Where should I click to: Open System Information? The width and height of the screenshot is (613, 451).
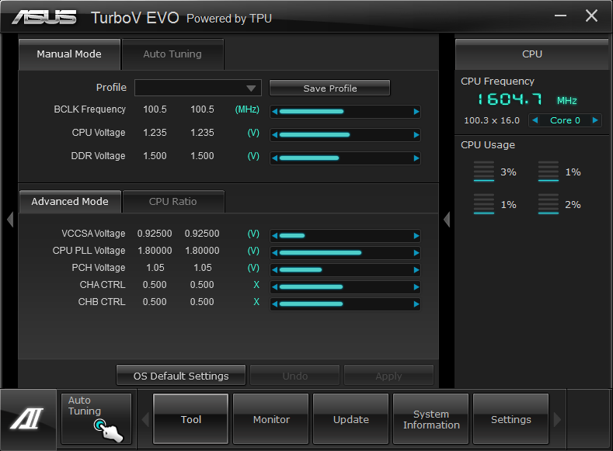click(431, 419)
